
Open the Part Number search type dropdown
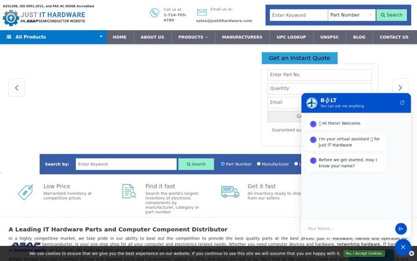(352, 15)
